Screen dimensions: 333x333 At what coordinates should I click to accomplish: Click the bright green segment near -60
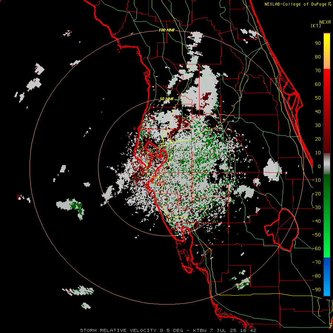click(327, 249)
